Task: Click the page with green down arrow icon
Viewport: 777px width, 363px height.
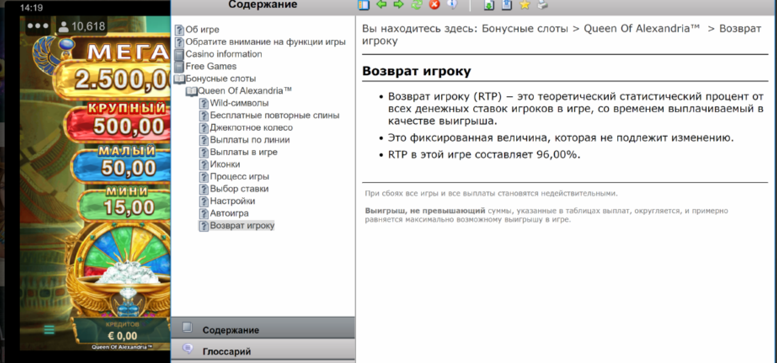Action: pos(489,5)
